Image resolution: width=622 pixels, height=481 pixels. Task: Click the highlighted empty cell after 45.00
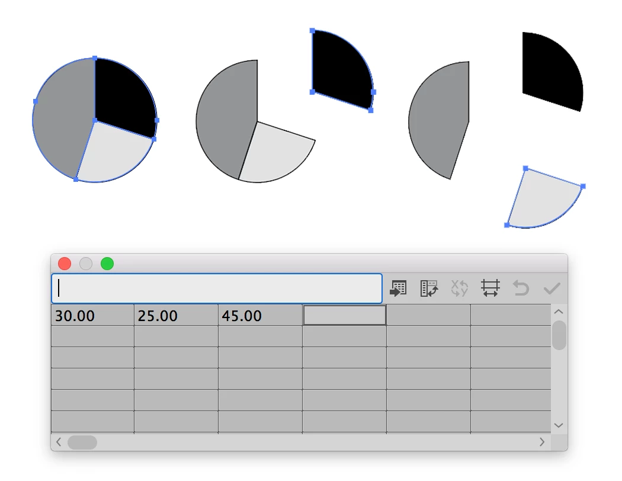(x=345, y=315)
